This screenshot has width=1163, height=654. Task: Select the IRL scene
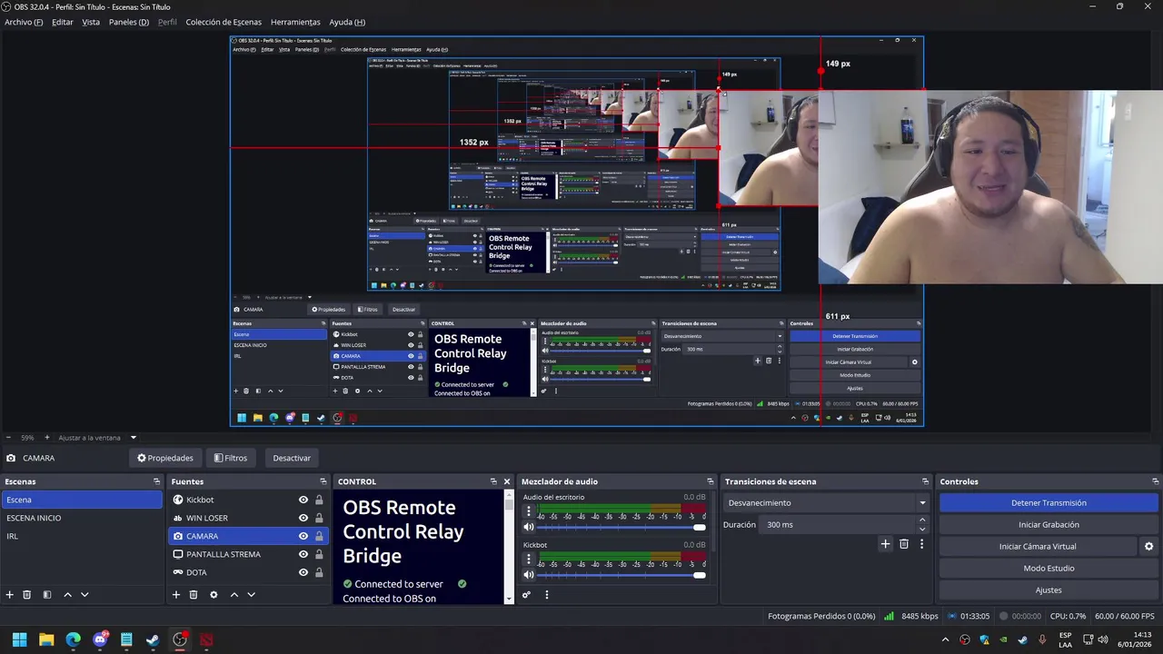click(x=82, y=536)
